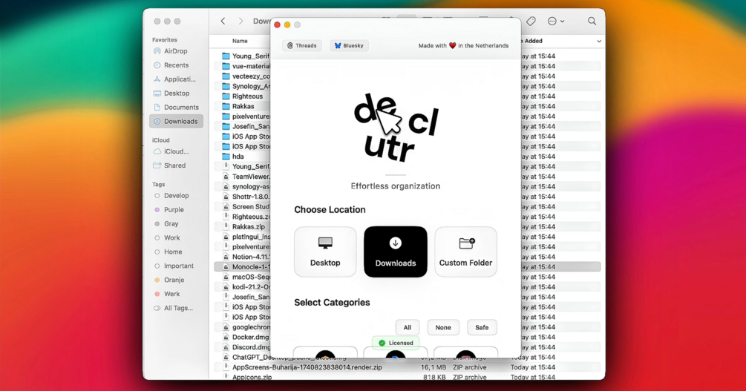Open Applications in the Finder sidebar

click(176, 79)
